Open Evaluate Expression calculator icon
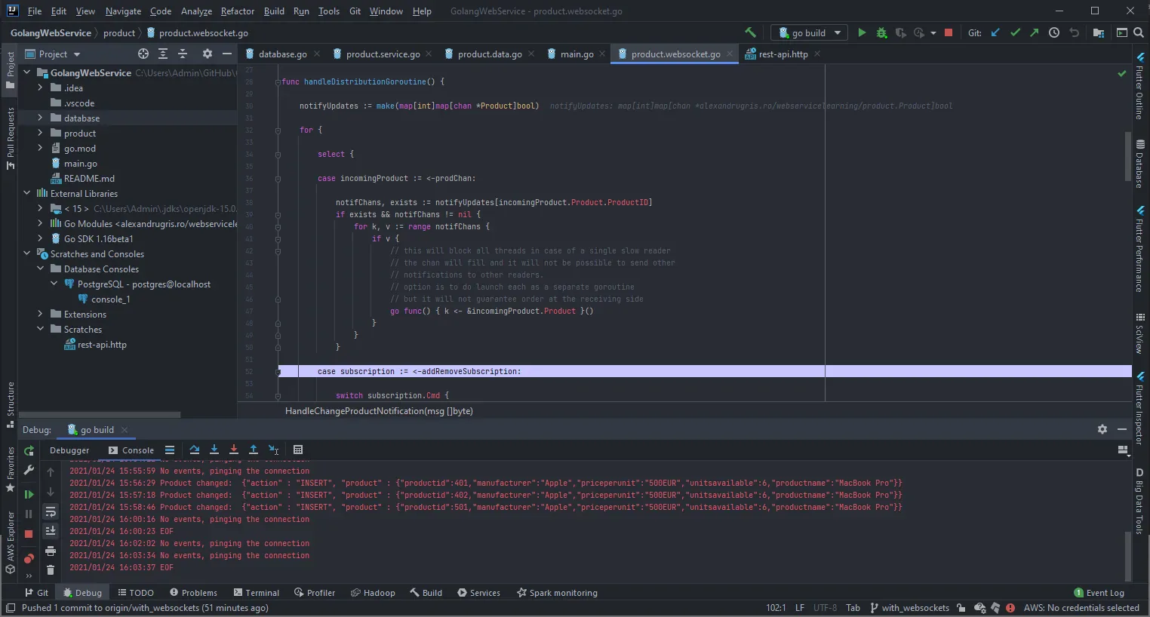 coord(298,450)
